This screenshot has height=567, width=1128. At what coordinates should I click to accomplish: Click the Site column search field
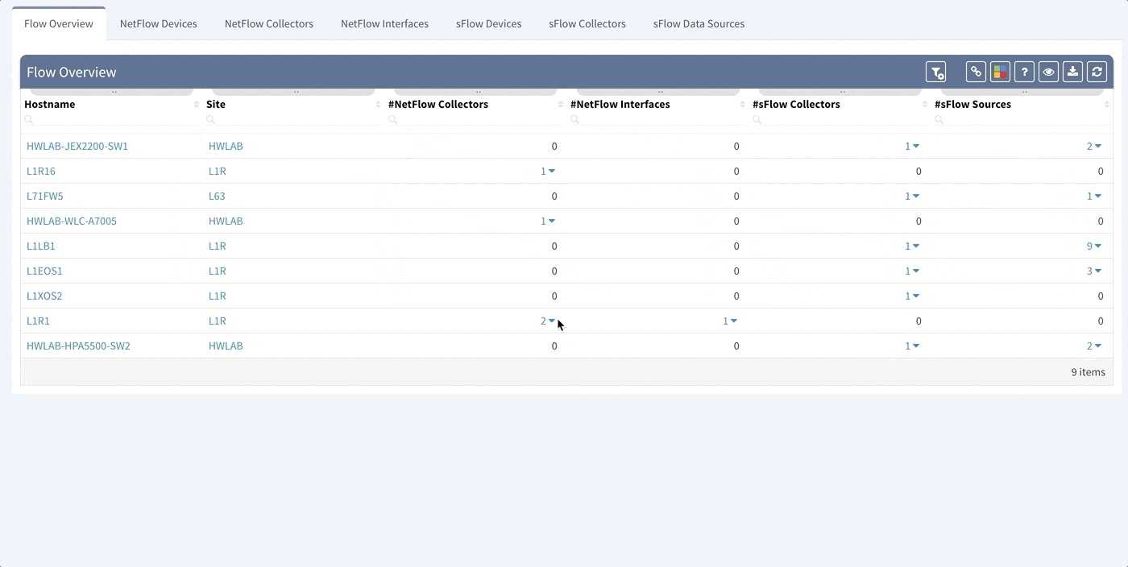[x=293, y=119]
